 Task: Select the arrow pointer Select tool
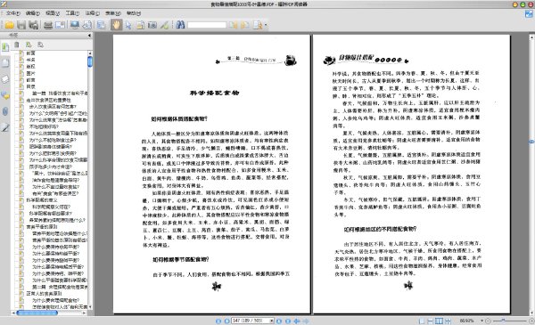(128, 25)
